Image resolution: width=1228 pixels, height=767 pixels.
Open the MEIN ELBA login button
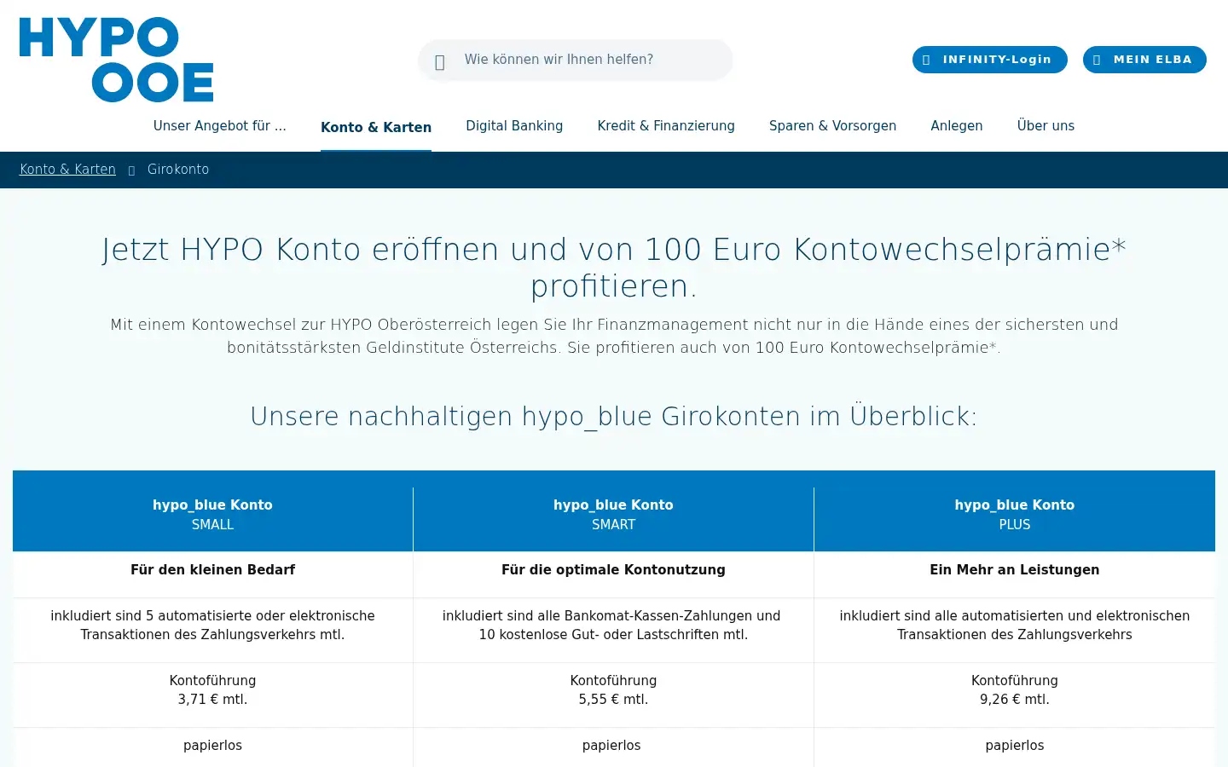[x=1144, y=60]
